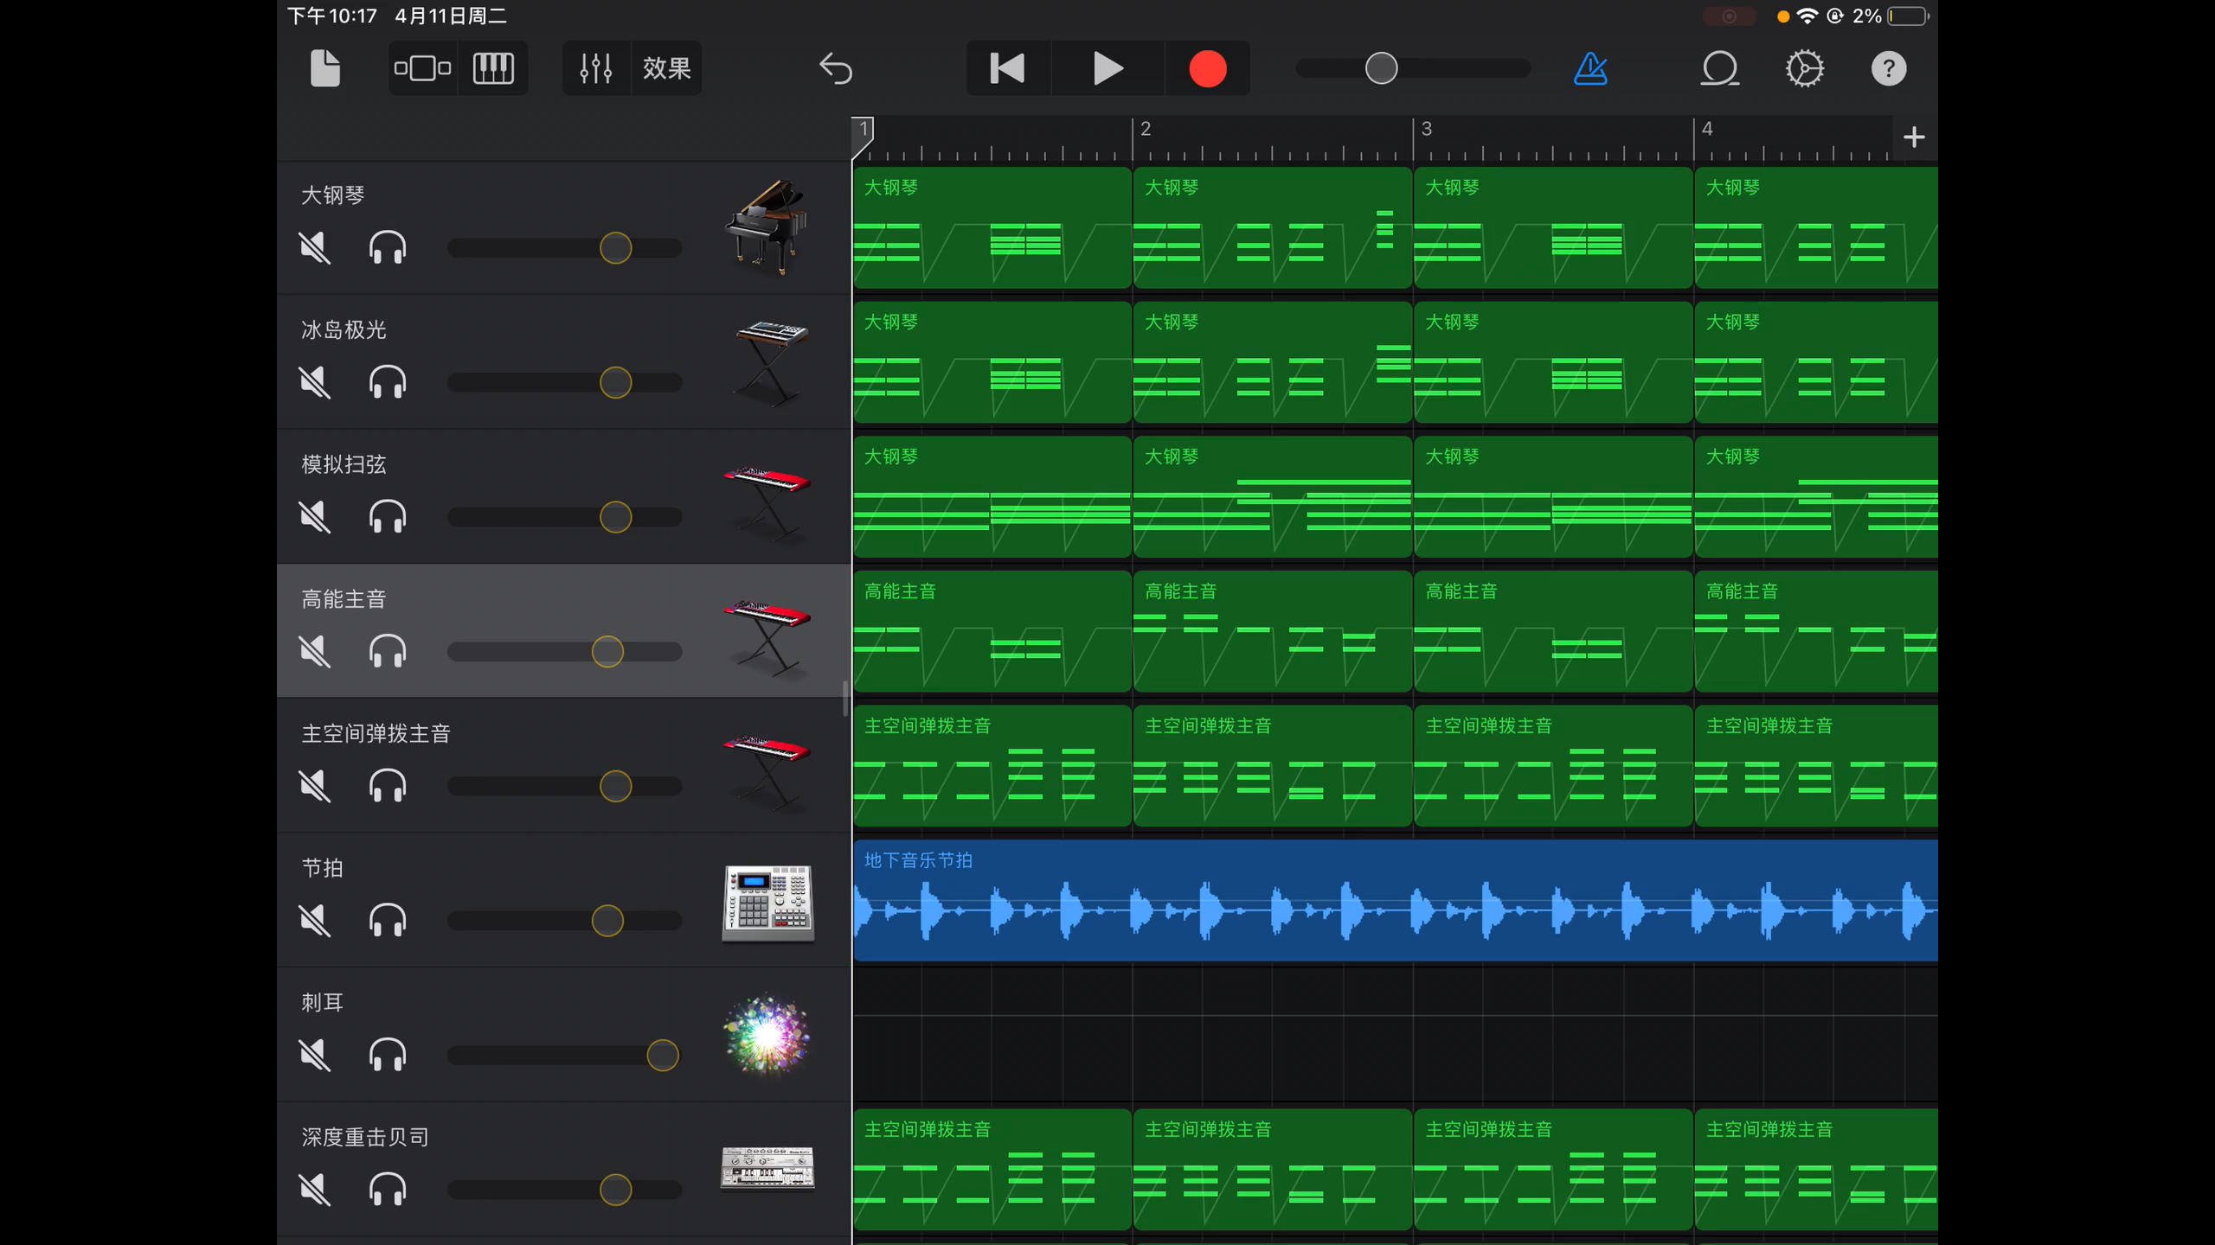2215x1245 pixels.
Task: Toggle the metronome icon
Action: [x=1590, y=68]
